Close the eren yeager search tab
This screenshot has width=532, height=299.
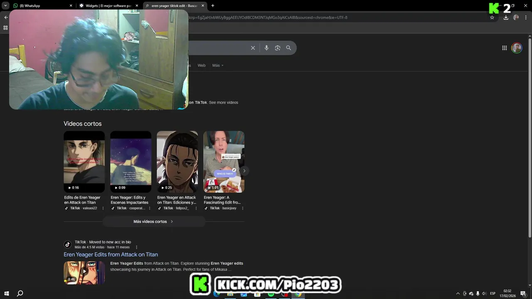coord(203,6)
